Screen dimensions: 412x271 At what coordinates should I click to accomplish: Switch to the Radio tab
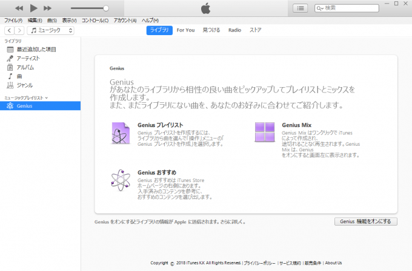click(x=234, y=30)
